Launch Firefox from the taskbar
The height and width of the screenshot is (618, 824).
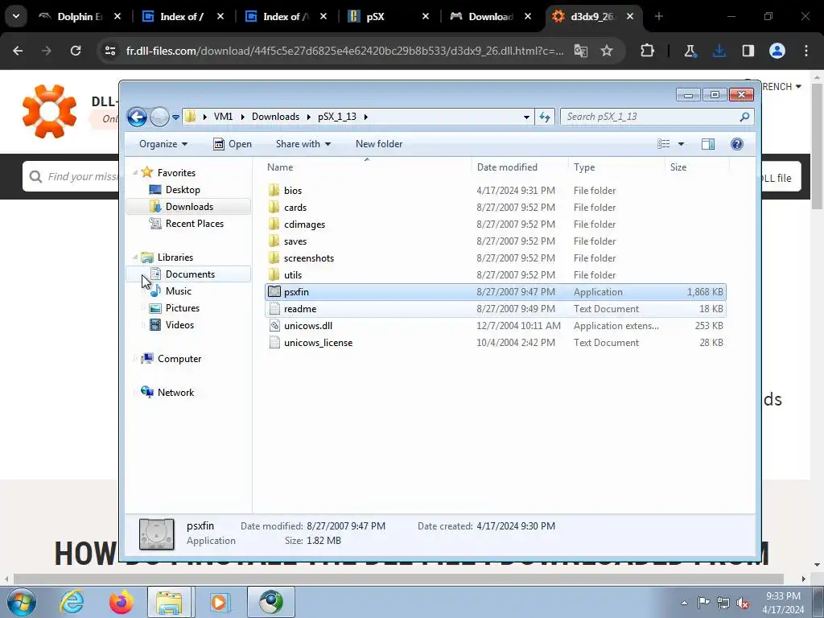(x=121, y=602)
